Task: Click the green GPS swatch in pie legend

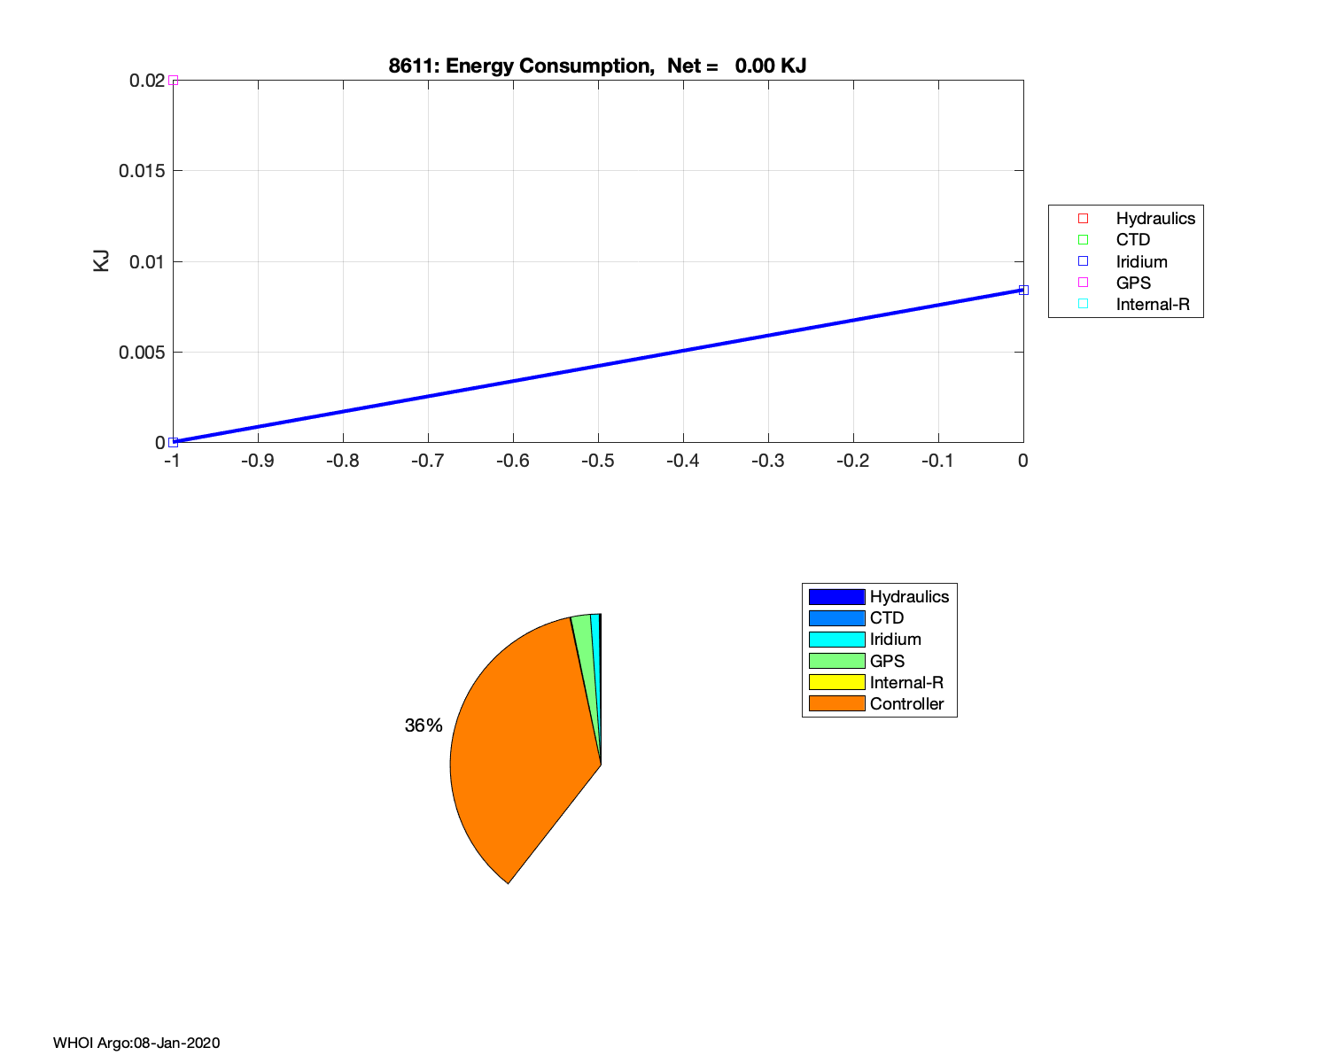Action: point(836,661)
